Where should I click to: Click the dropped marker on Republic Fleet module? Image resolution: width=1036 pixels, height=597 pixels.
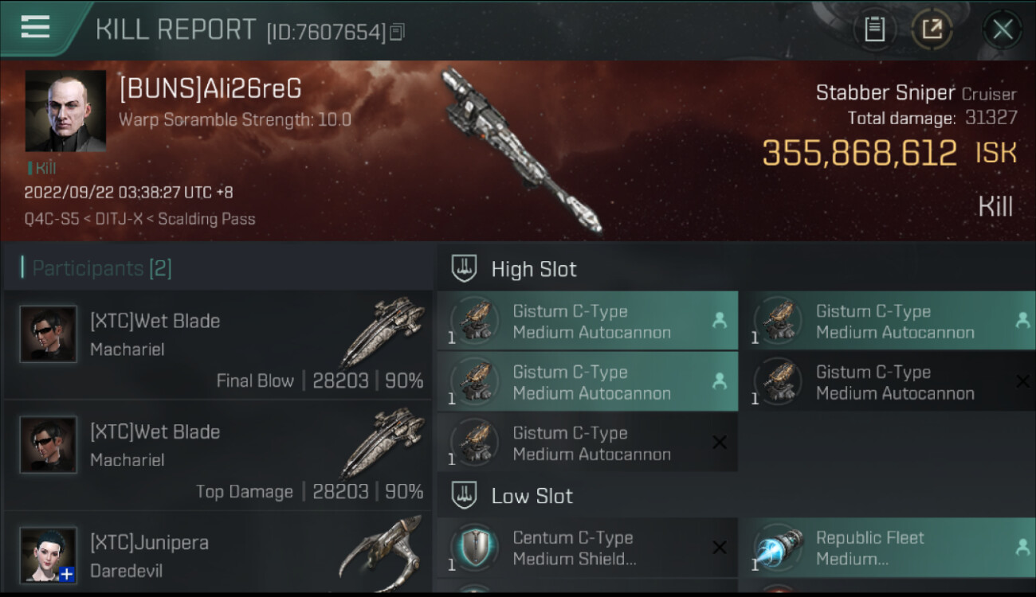point(1022,548)
